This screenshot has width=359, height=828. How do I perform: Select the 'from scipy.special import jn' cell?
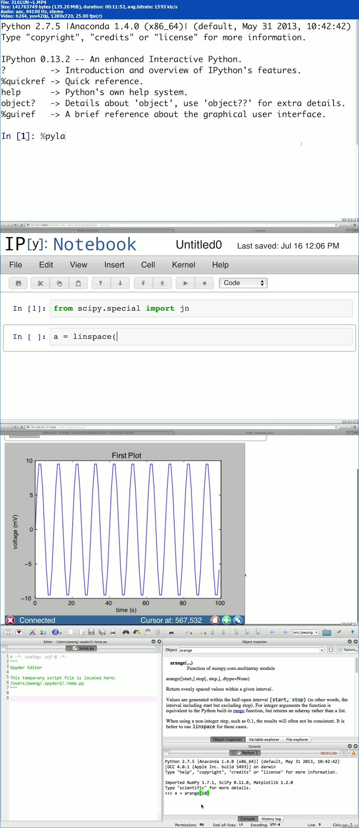coord(201,308)
